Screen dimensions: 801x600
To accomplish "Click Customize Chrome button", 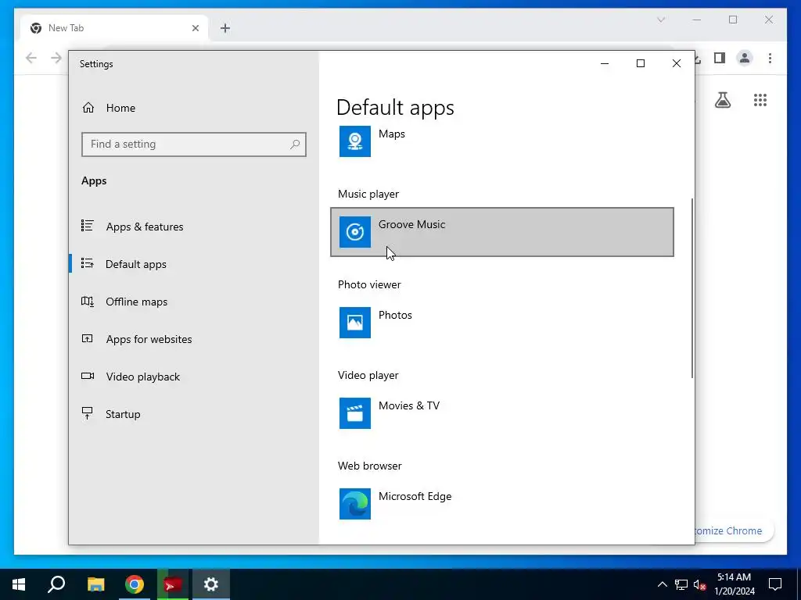I will point(734,530).
